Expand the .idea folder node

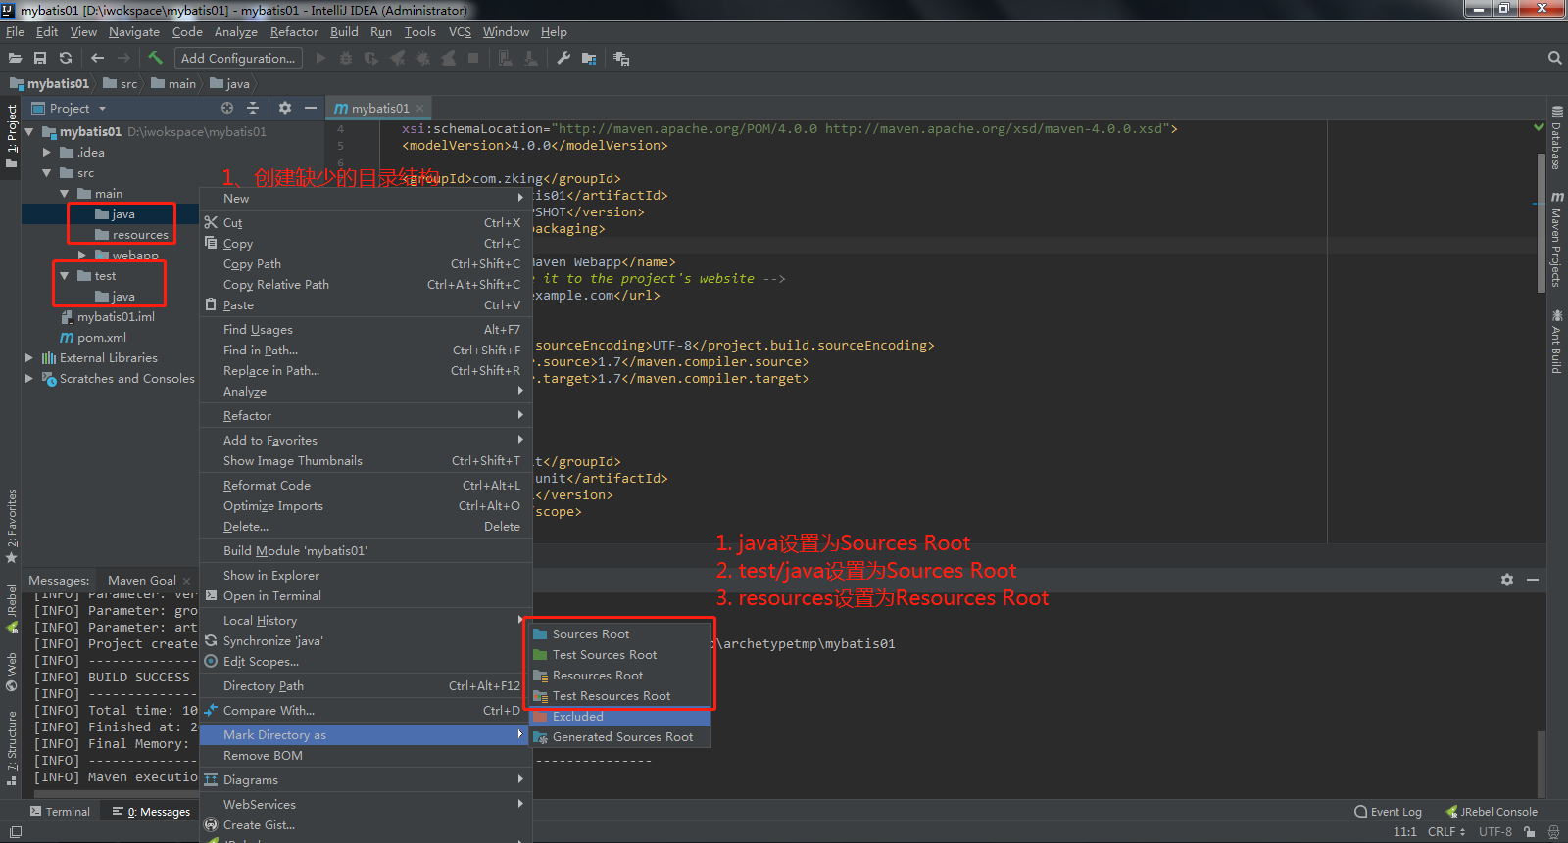coord(47,153)
